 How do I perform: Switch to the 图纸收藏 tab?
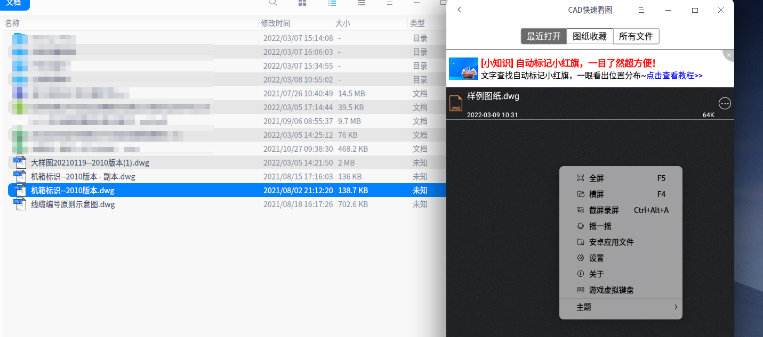(x=590, y=36)
